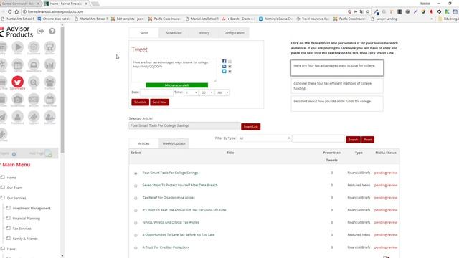Click the video play icon in sidebar
The image size is (459, 258).
pyautogui.click(x=17, y=47)
